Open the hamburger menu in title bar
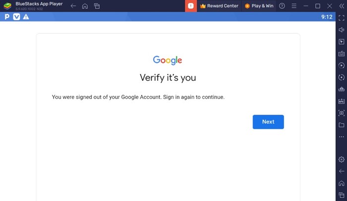Screen dimensions: 347x201 coord(294,6)
